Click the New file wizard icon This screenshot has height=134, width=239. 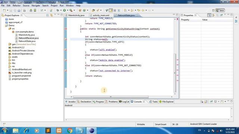pyautogui.click(x=4, y=10)
